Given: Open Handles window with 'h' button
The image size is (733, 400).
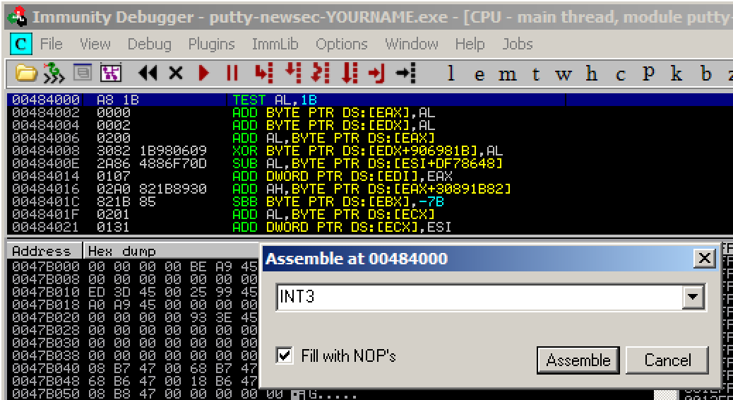Looking at the screenshot, I should (591, 73).
